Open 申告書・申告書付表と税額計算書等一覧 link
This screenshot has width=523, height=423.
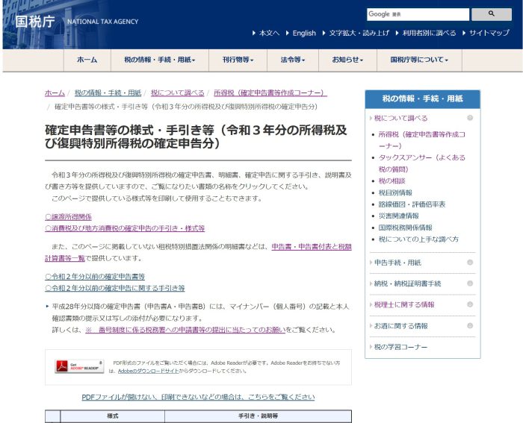312,247
